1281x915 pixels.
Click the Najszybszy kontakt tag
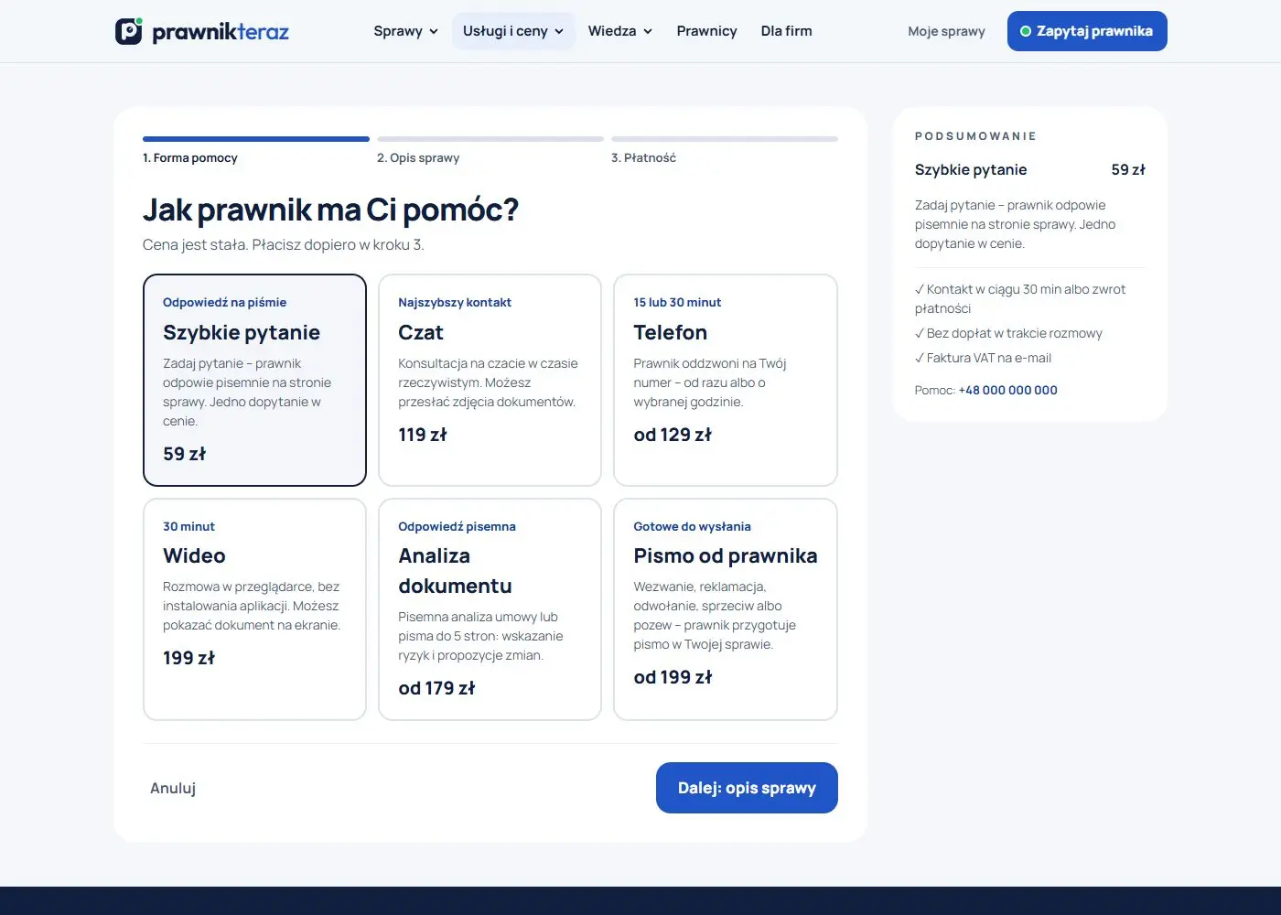(x=455, y=302)
